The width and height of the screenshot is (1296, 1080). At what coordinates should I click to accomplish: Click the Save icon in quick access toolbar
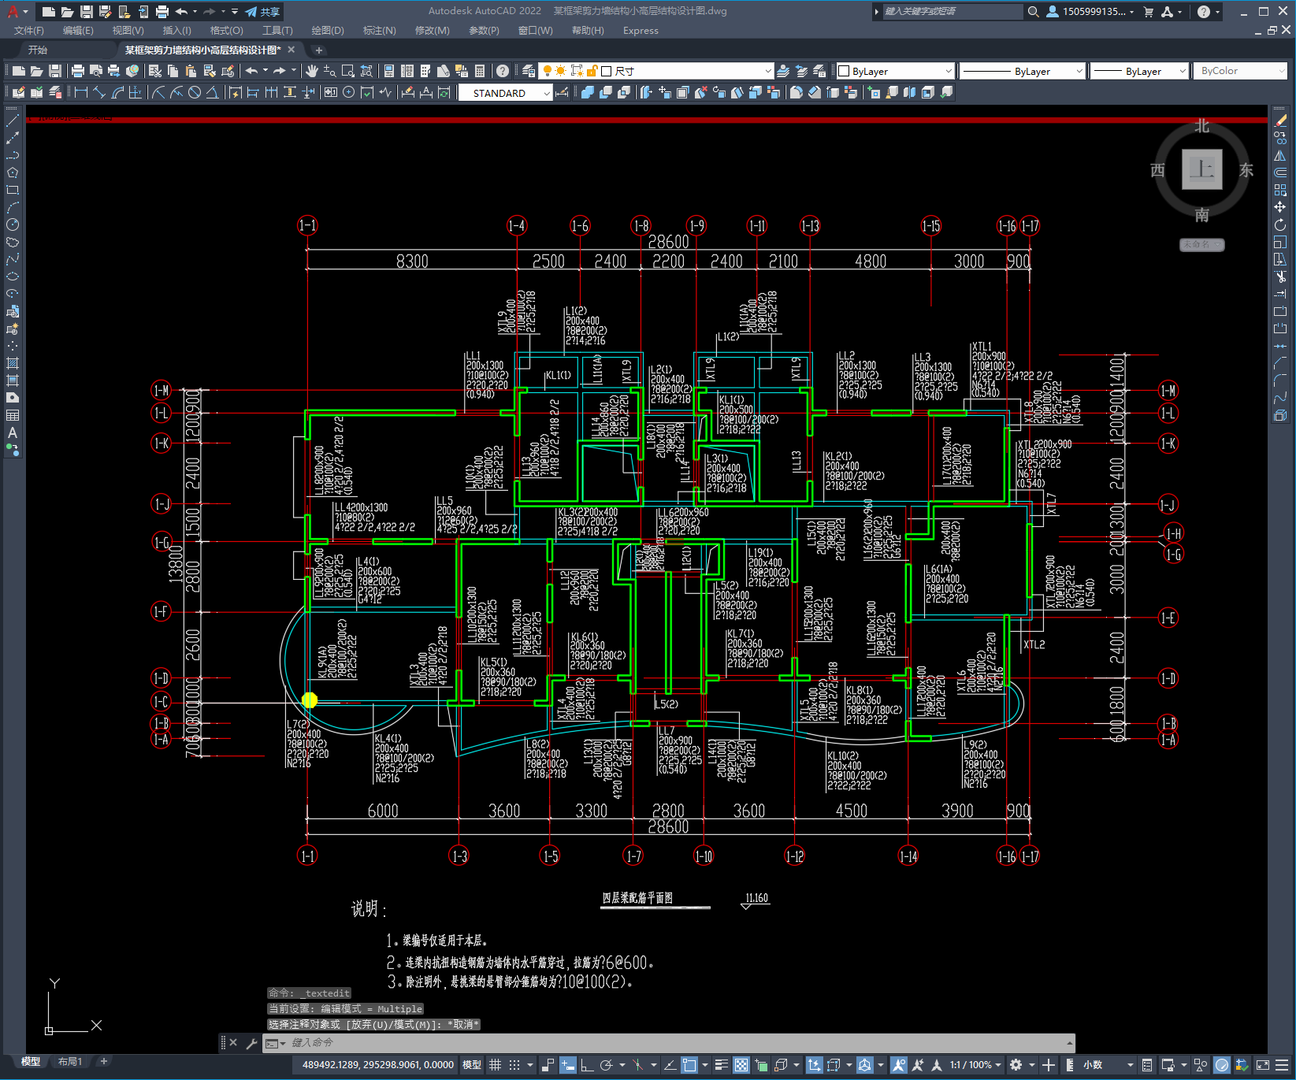pyautogui.click(x=87, y=12)
